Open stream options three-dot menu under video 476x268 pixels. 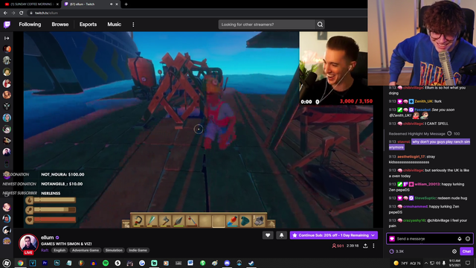[x=373, y=246]
